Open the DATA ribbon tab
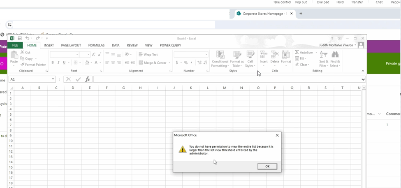The image size is (401, 188). [116, 45]
